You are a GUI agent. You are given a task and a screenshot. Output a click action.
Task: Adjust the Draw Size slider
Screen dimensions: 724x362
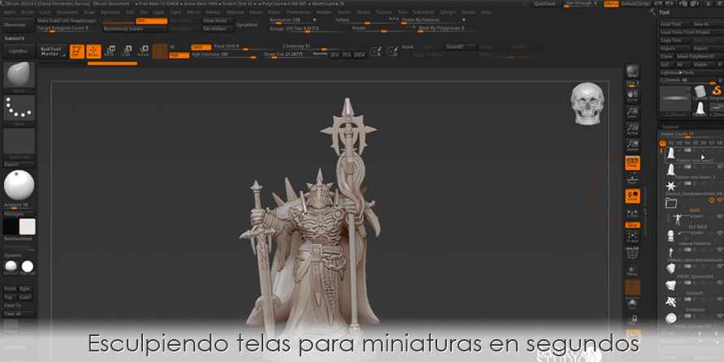[x=288, y=54]
